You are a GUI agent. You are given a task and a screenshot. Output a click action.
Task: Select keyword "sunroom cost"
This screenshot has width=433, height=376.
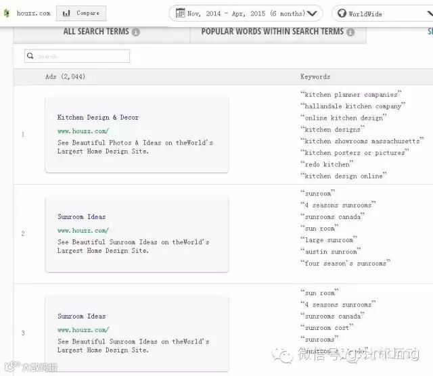click(327, 328)
